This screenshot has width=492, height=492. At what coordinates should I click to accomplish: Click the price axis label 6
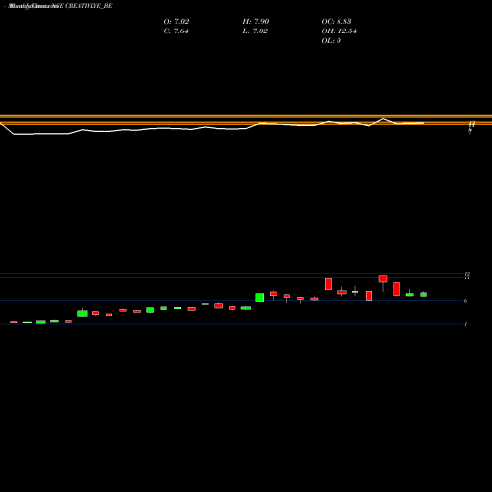[x=466, y=301]
